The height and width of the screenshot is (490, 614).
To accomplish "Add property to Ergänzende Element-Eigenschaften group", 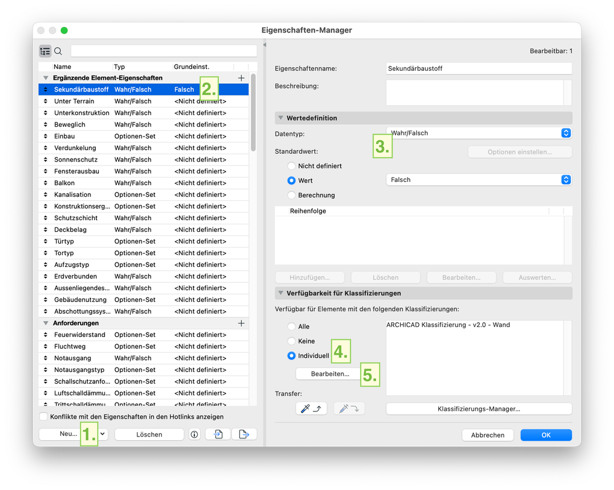I will (x=241, y=78).
